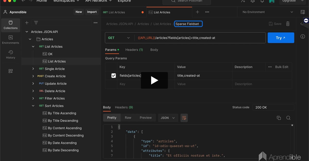
Task: Open collections panel three-dot options
Action: point(96,23)
